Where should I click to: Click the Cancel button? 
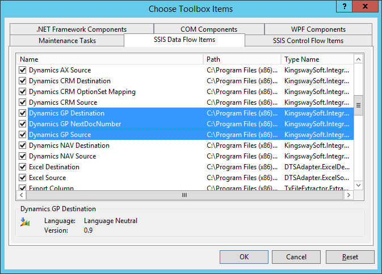point(296,257)
